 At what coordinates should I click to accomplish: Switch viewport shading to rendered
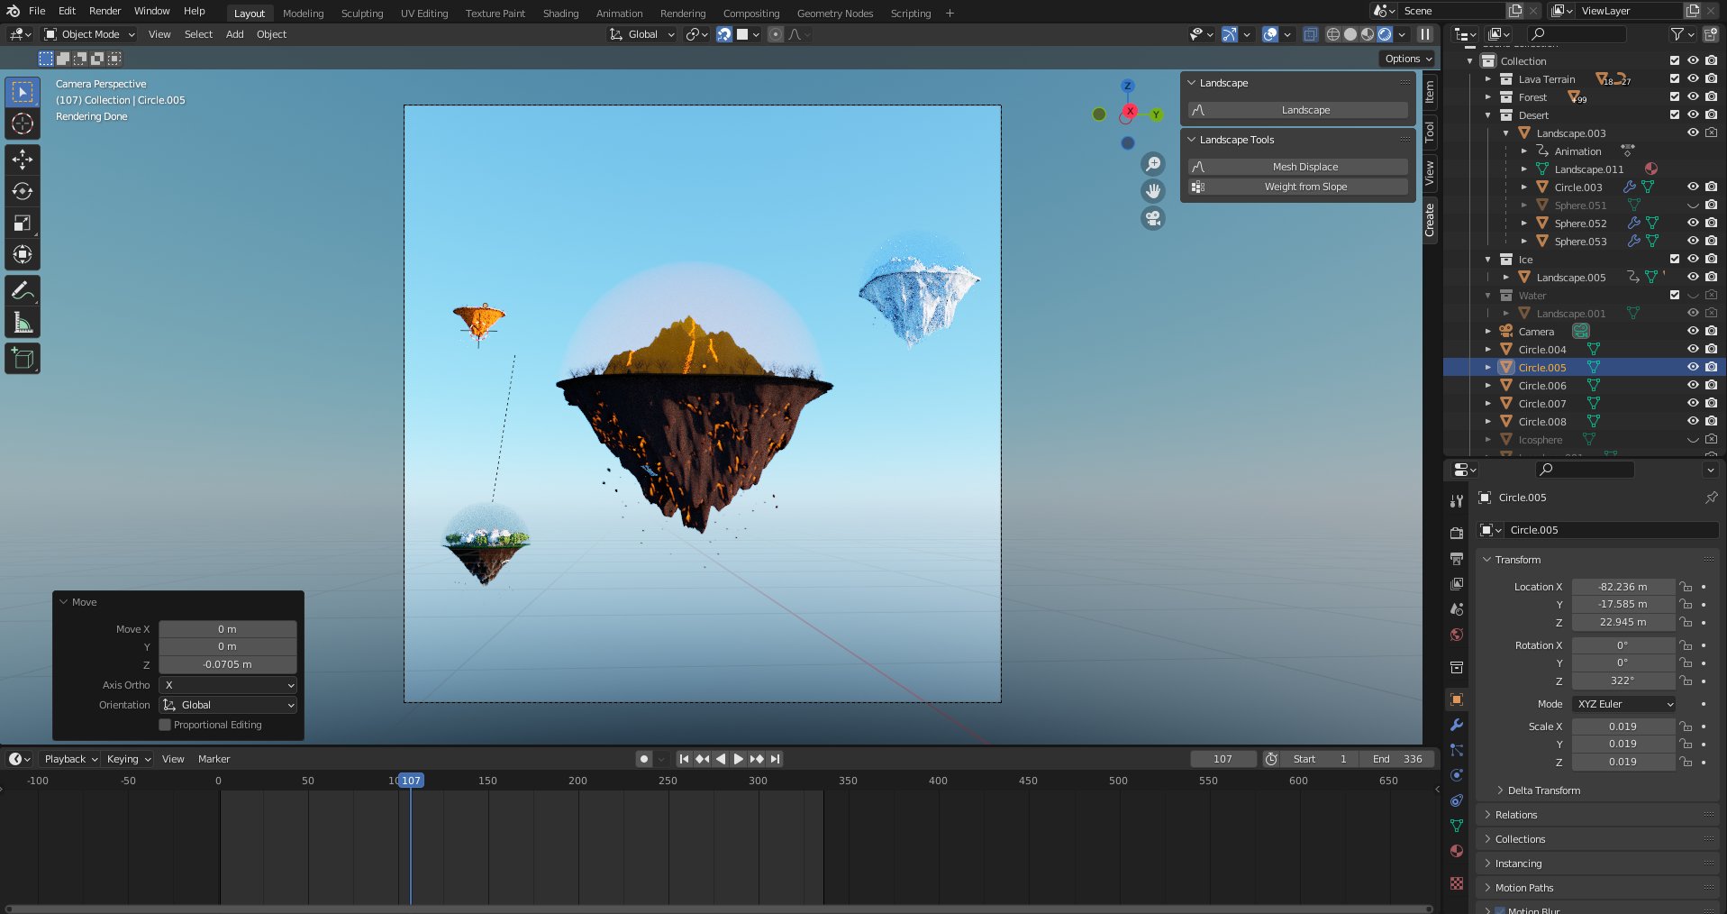click(1385, 34)
